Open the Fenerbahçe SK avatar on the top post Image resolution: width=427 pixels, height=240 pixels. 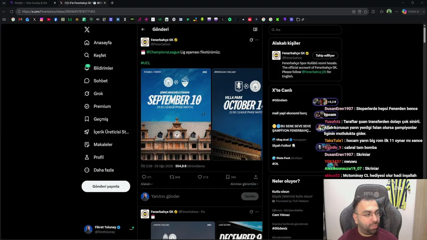tap(145, 42)
